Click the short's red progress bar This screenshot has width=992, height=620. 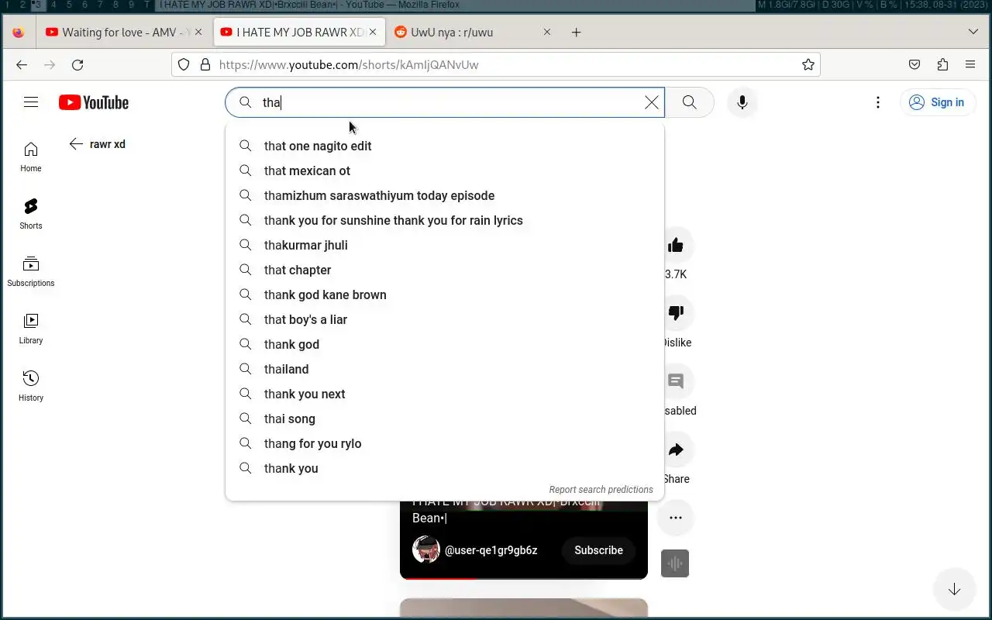tap(524, 578)
